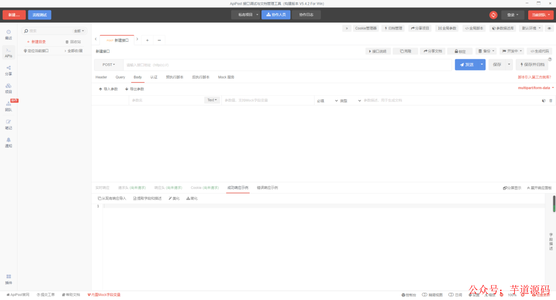Toggle the 精简视图 compact view switch
The width and height of the screenshot is (556, 300).
[x=432, y=295]
